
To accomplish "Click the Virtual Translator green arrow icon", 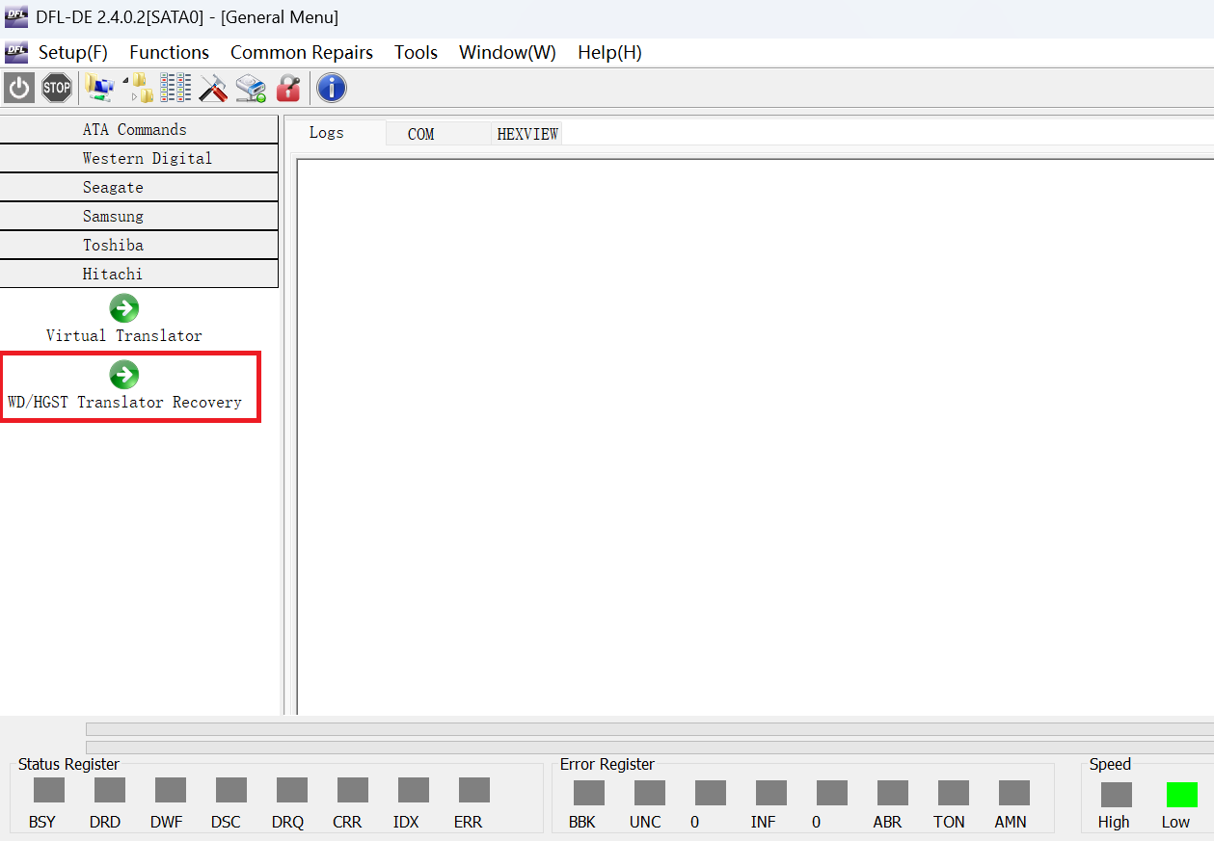I will [x=124, y=308].
